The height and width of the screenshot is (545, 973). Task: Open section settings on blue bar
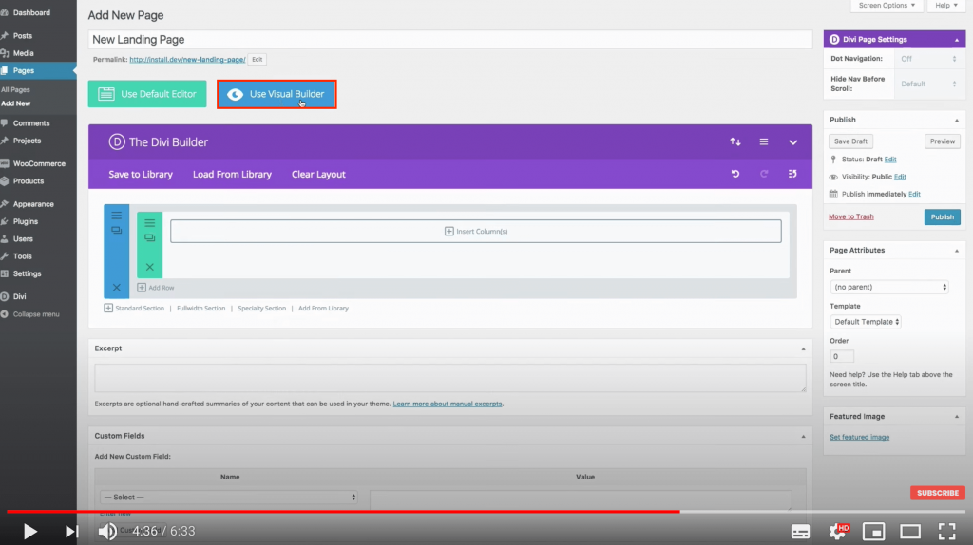[117, 216]
